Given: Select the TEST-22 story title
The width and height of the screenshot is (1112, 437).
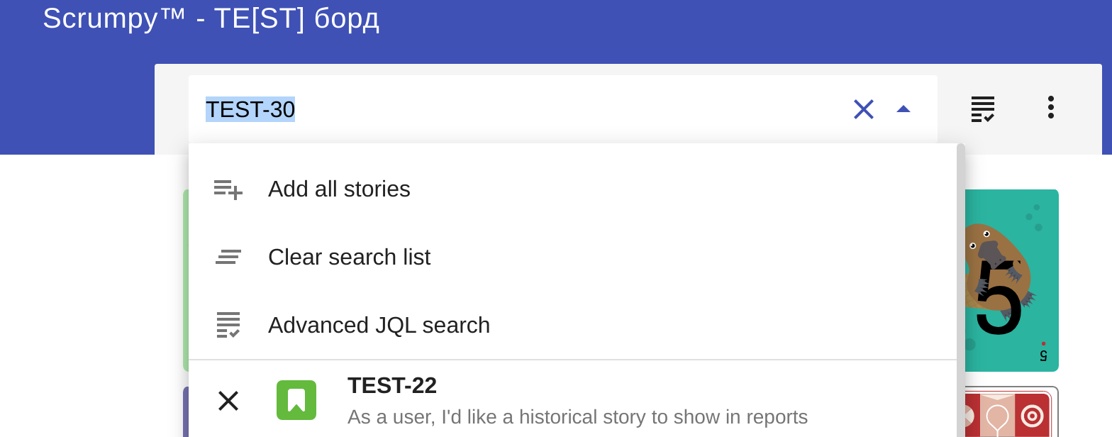Looking at the screenshot, I should tap(392, 385).
